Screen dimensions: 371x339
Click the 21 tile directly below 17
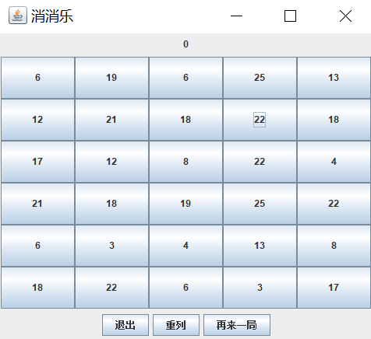pos(37,204)
